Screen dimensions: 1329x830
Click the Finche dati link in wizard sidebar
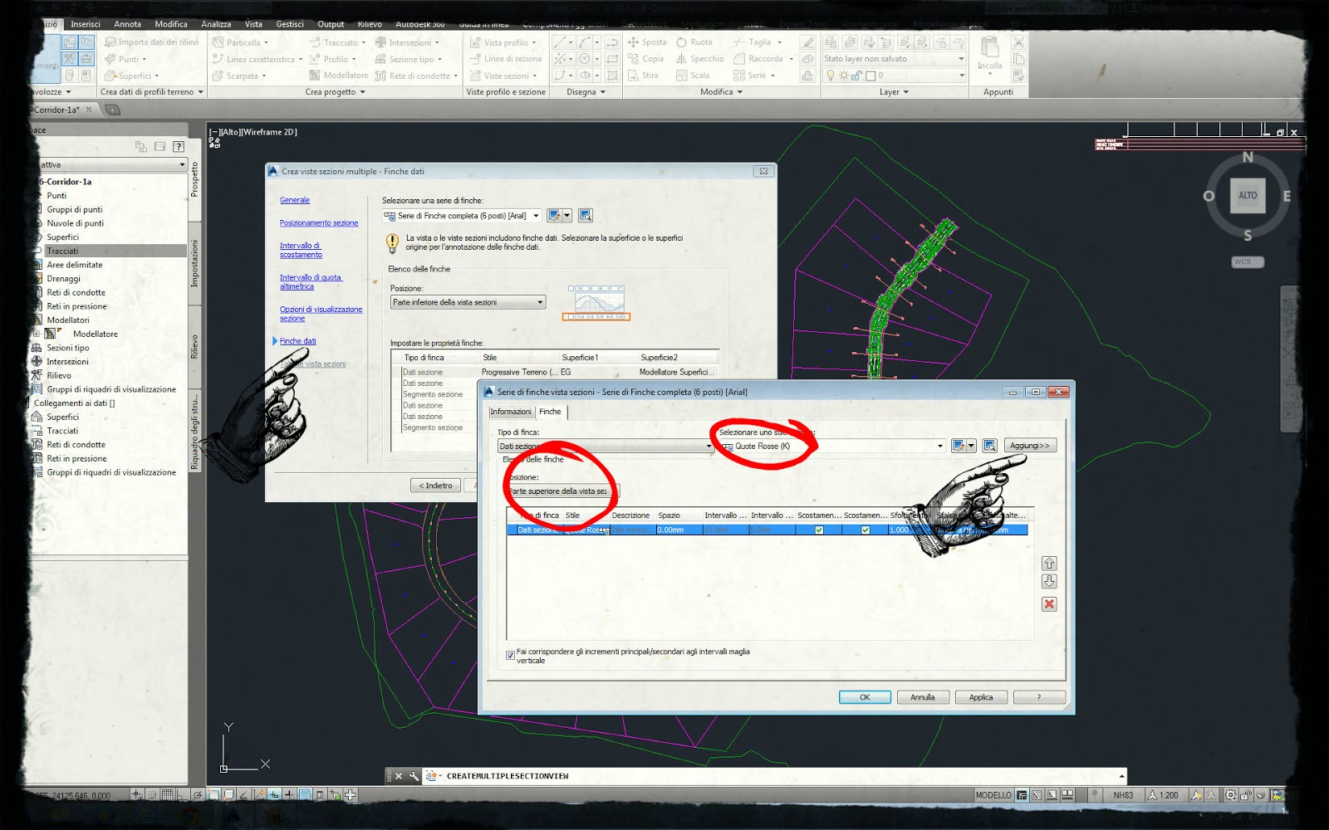click(297, 340)
